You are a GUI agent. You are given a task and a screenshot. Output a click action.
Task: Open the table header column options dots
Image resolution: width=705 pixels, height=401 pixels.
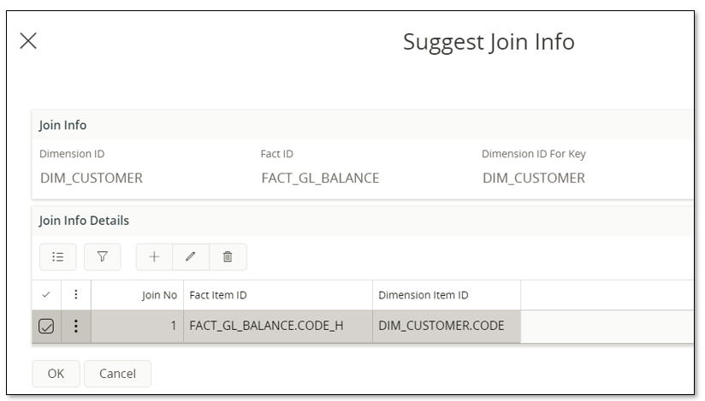coord(76,295)
